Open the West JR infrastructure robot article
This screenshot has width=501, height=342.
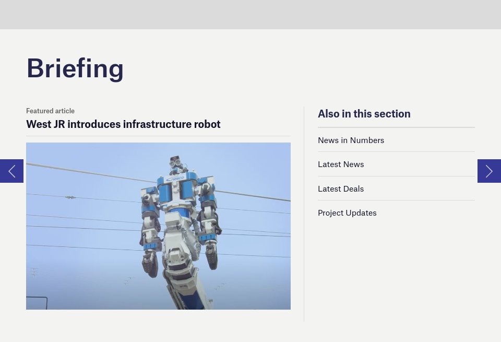[123, 124]
